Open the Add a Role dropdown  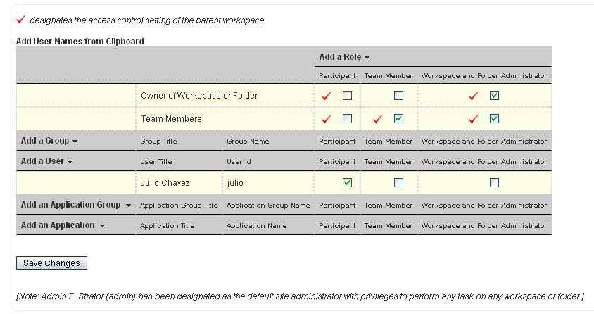[x=344, y=57]
